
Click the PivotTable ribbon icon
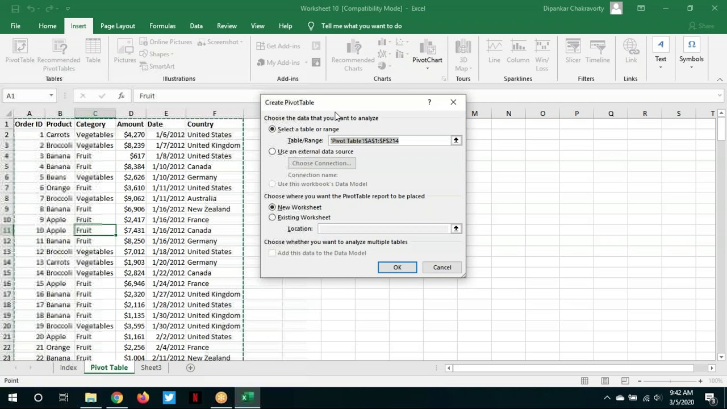pyautogui.click(x=20, y=51)
